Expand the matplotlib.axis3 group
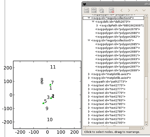 coord(89,74)
